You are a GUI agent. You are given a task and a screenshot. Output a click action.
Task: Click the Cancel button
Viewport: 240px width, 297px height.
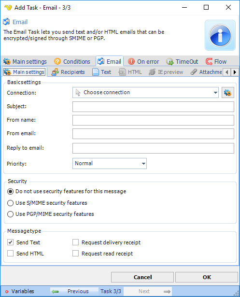point(142,277)
